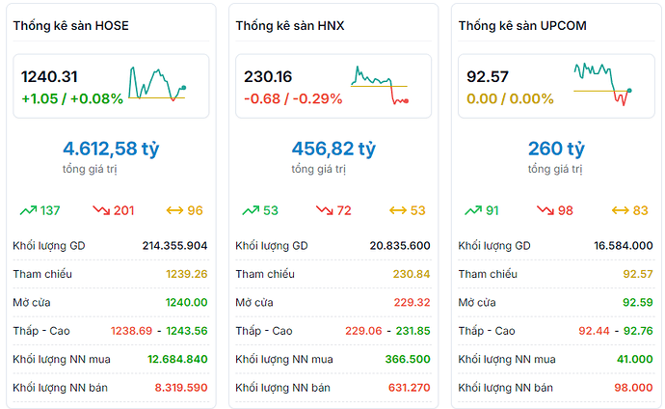Click HOSE foreign sell volume 8.319.590
Image resolution: width=665 pixels, height=409 pixels.
[x=181, y=388]
